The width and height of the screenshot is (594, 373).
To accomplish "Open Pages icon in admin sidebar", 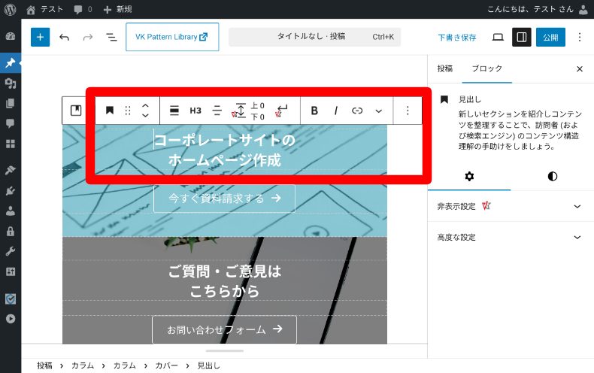I will click(x=11, y=104).
